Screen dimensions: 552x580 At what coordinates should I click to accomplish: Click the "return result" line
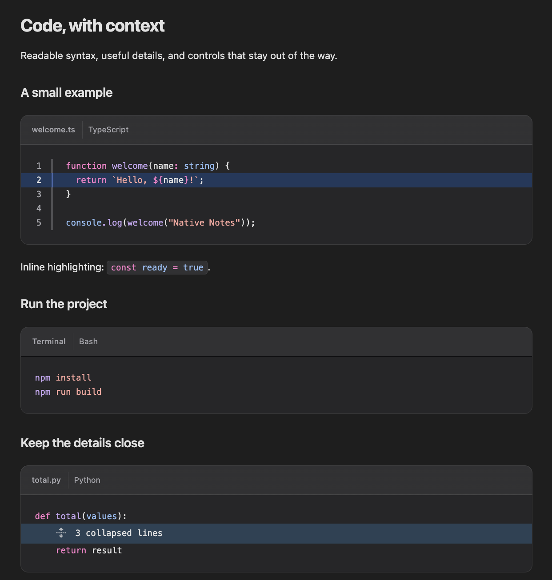89,550
